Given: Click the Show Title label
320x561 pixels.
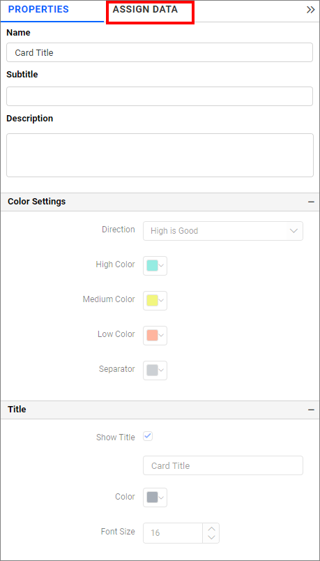Looking at the screenshot, I should (116, 437).
